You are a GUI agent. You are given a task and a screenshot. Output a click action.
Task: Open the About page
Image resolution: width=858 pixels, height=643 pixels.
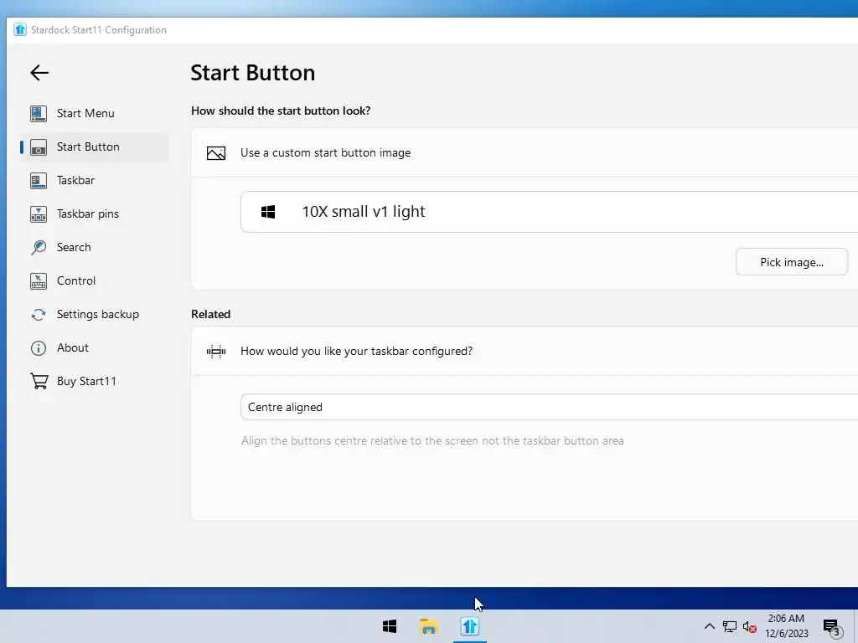[x=94, y=347]
